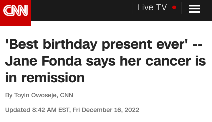This screenshot has width=212, height=122.
Task: Click the "Updated" timestamp line
Action: [72, 110]
